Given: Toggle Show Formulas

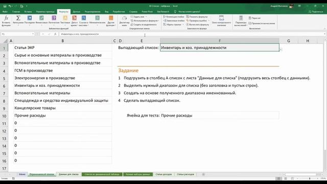Looking at the screenshot, I should tap(197, 17).
